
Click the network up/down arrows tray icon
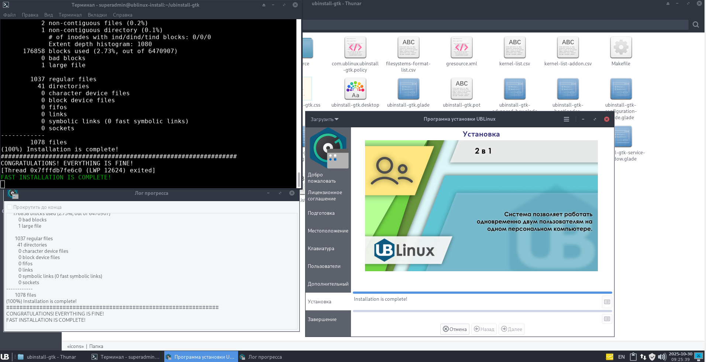click(643, 357)
